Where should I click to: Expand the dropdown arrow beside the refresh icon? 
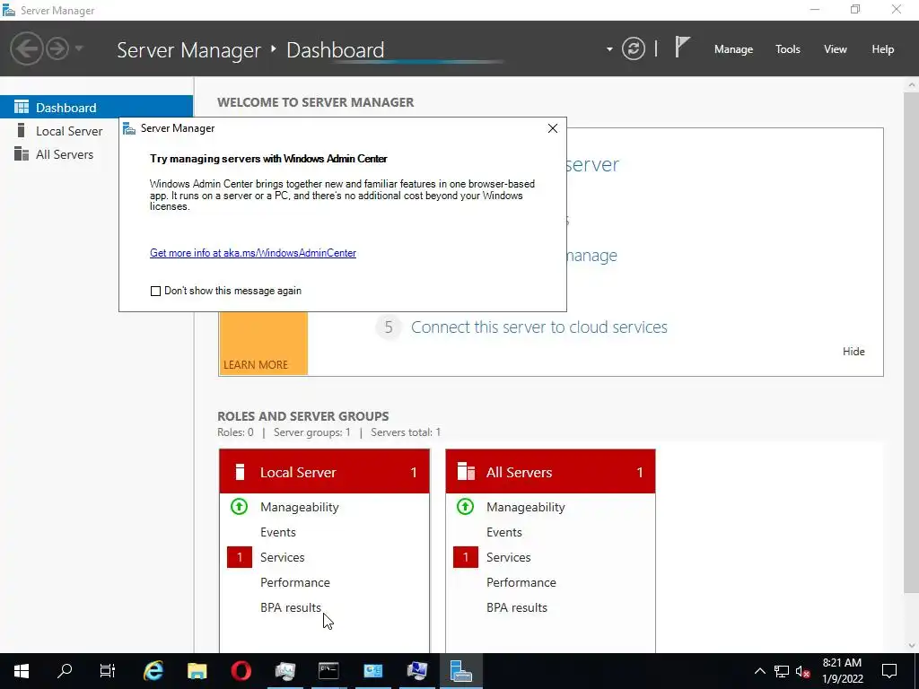click(x=609, y=49)
